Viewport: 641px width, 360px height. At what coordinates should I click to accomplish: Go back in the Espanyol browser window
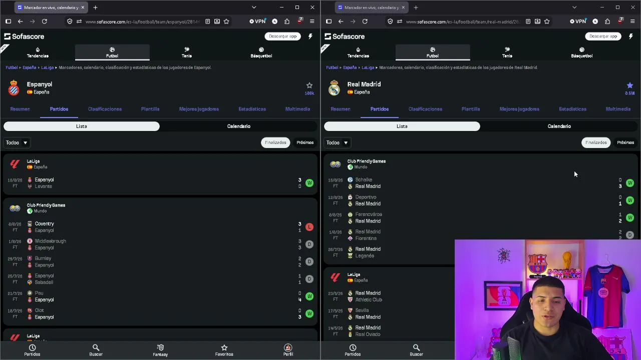point(20,21)
